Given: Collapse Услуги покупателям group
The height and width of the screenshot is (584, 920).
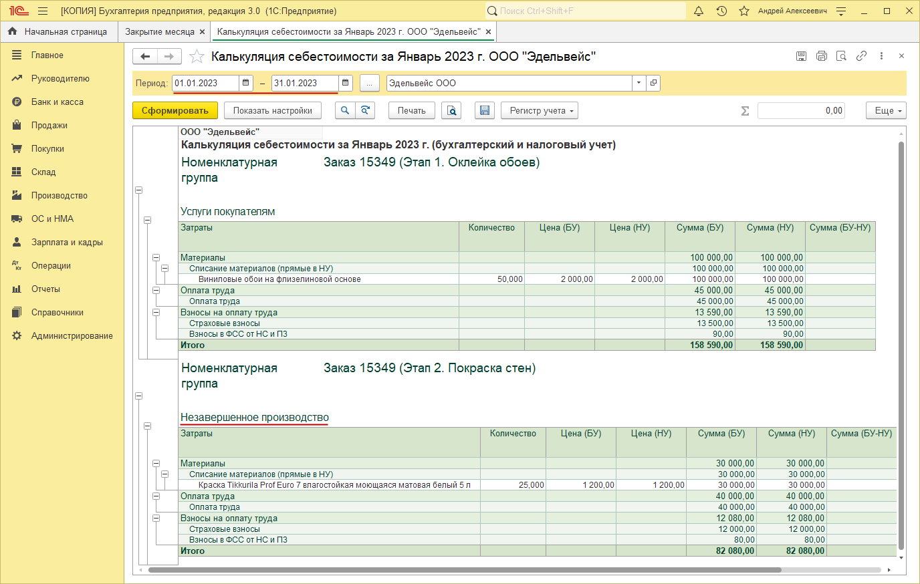Looking at the screenshot, I should tap(147, 220).
